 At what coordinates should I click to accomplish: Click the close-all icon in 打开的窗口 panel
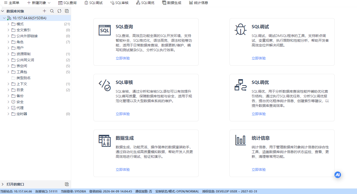click(67, 184)
